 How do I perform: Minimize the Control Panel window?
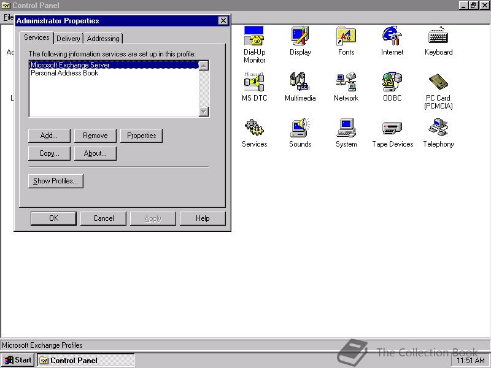(463, 6)
